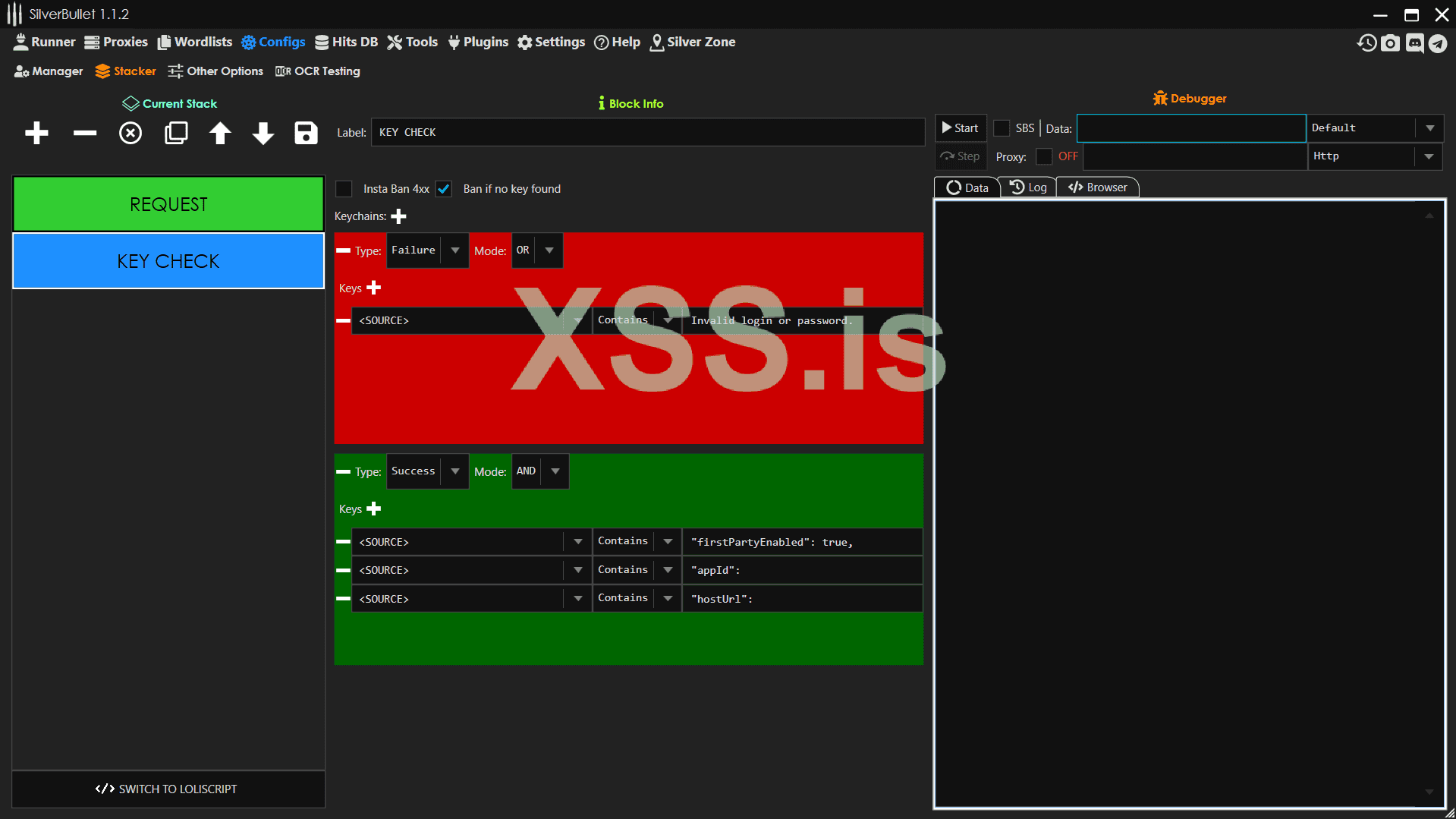The width and height of the screenshot is (1456, 819).
Task: Open the Discord icon in top bar
Action: [x=1414, y=43]
